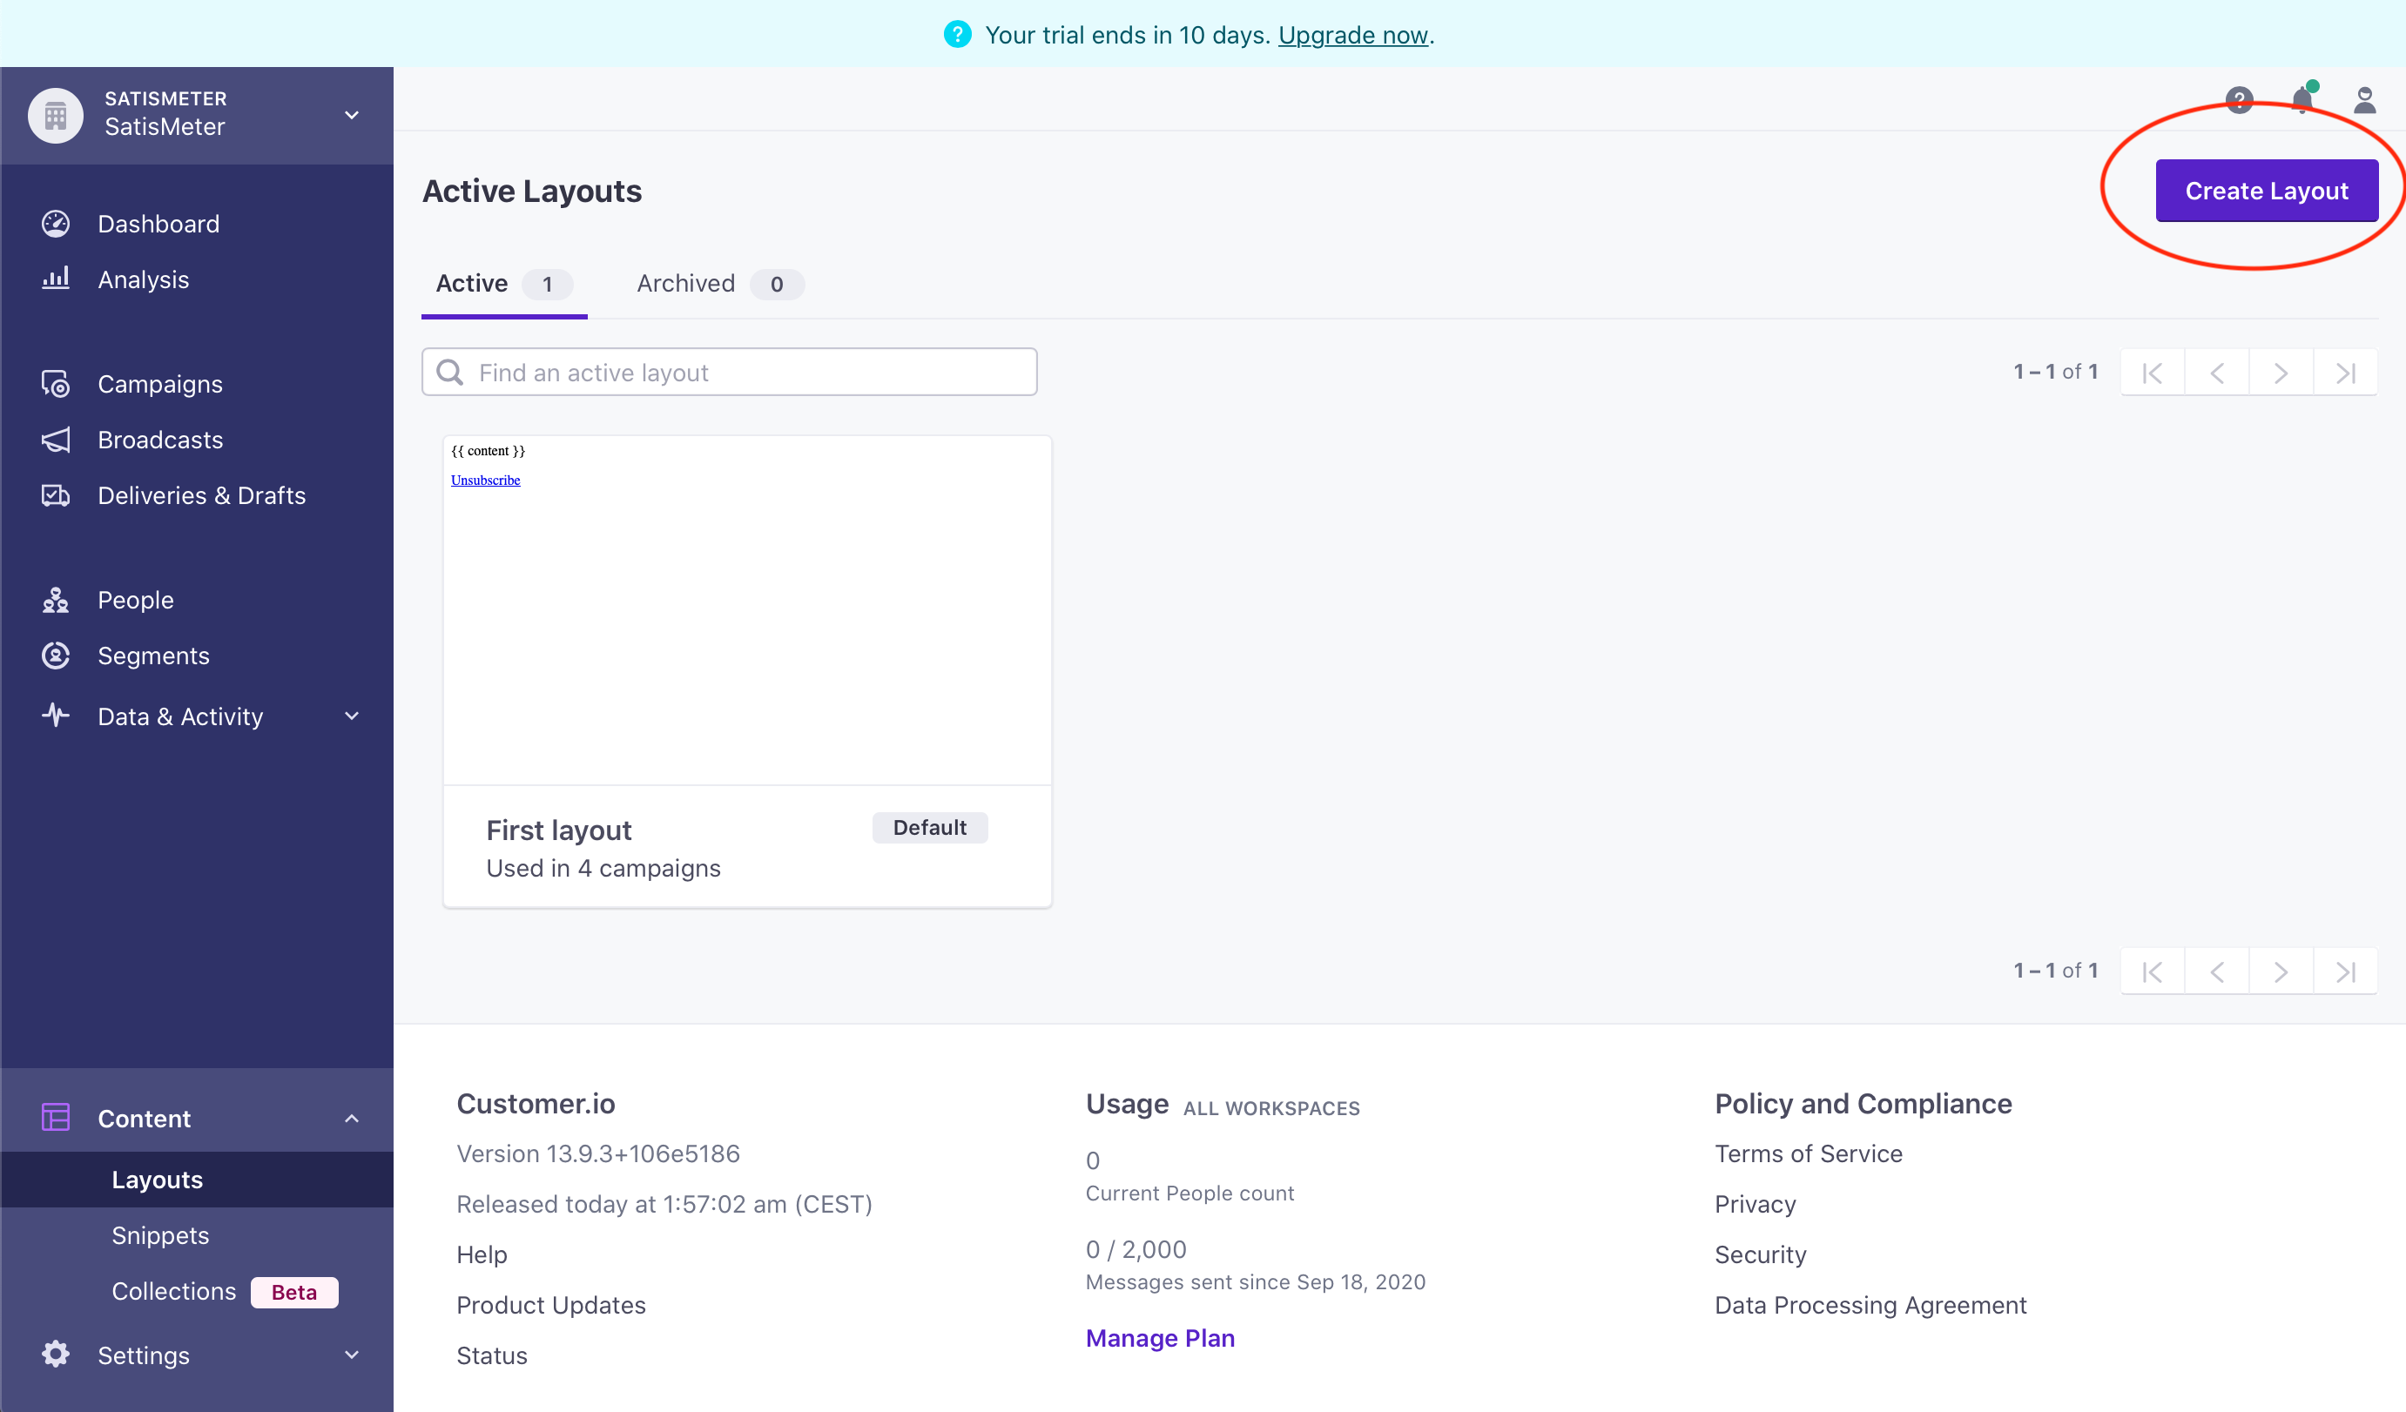Switch to the Archived tab
Image resolution: width=2406 pixels, height=1412 pixels.
(721, 284)
